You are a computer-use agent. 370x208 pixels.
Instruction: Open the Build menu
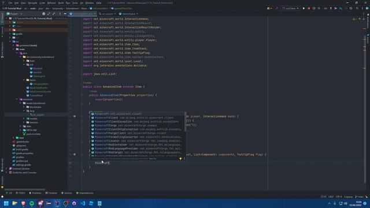pos(61,3)
